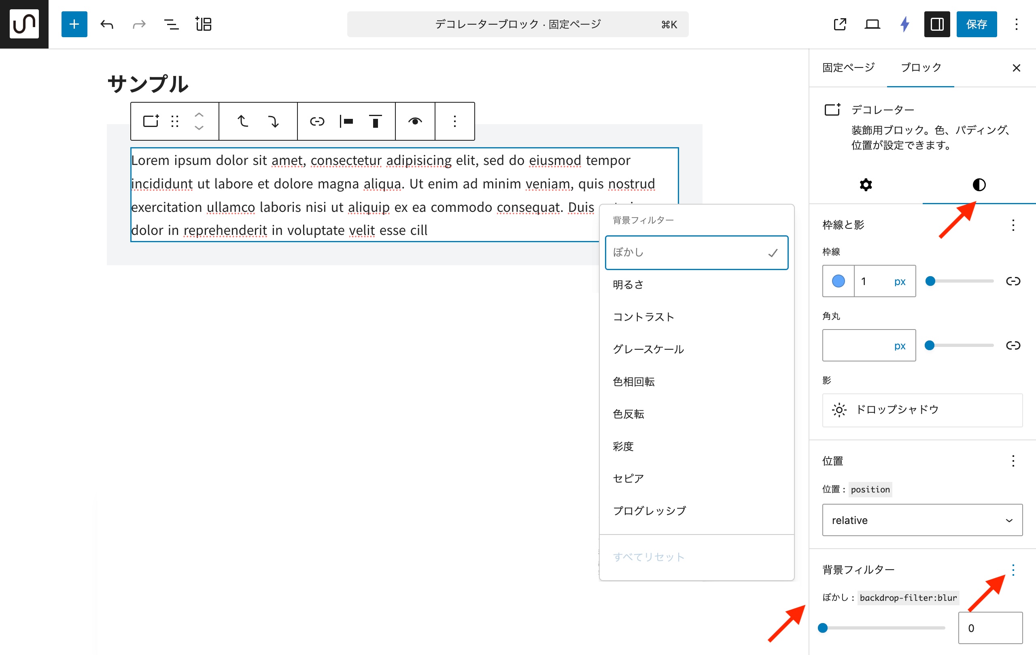Switch to the block settings gear tab
Screen dimensions: 1036x655
tap(866, 185)
